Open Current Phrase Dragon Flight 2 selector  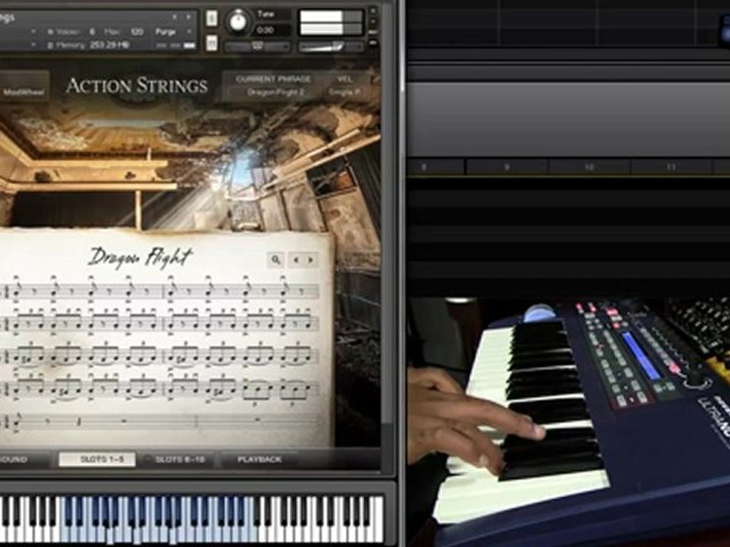tap(275, 92)
